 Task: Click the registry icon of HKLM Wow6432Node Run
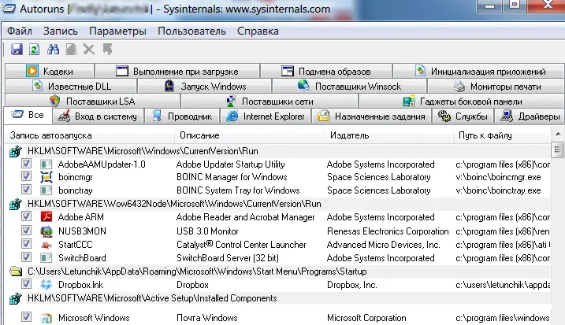click(x=16, y=204)
